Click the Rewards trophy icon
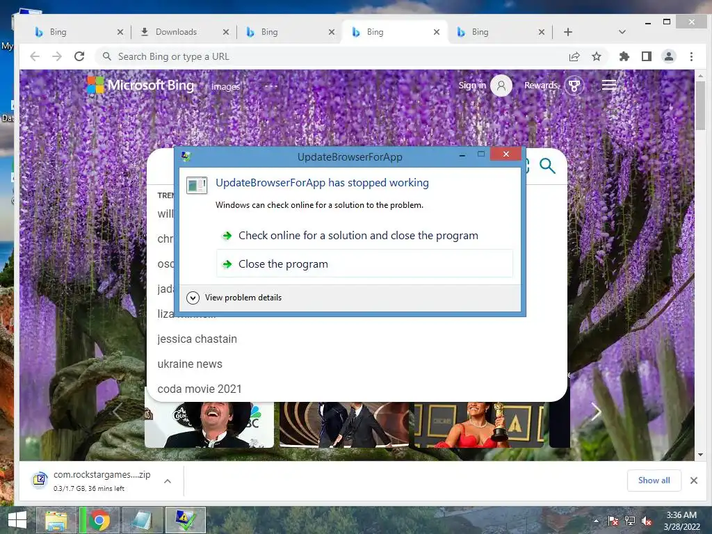Screen dimensions: 712x534 coord(574,86)
